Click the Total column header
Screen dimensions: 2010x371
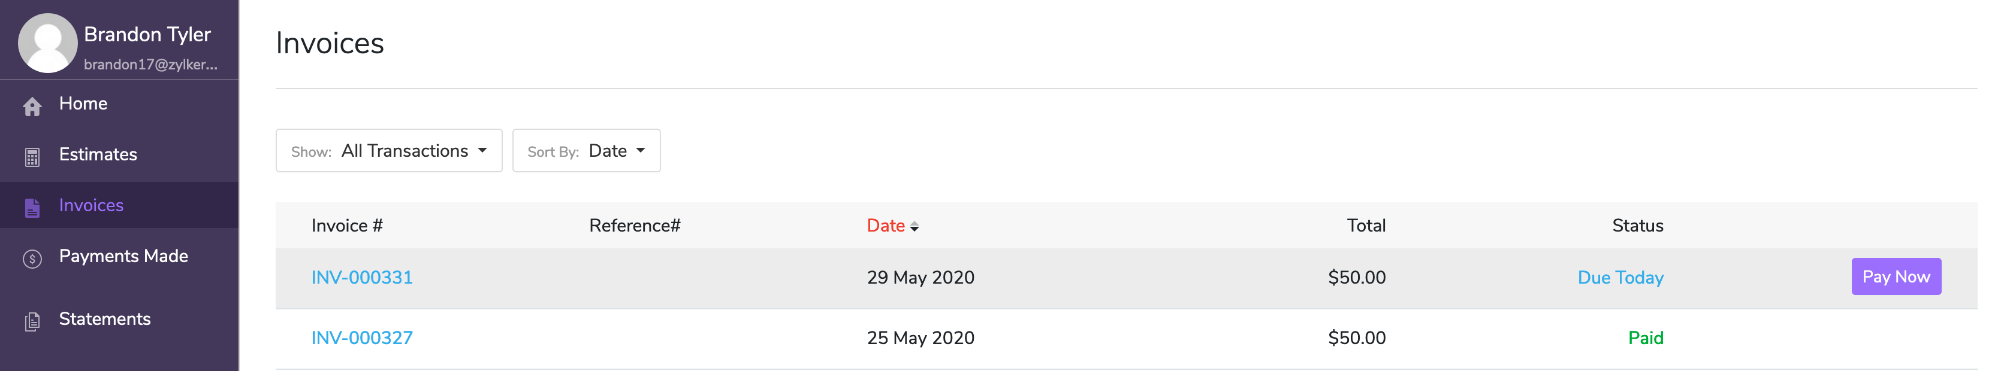(1366, 225)
